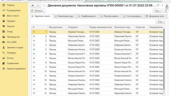This screenshot has width=171, height=96.
Task: Open the Операции section
Action: coord(11,53)
